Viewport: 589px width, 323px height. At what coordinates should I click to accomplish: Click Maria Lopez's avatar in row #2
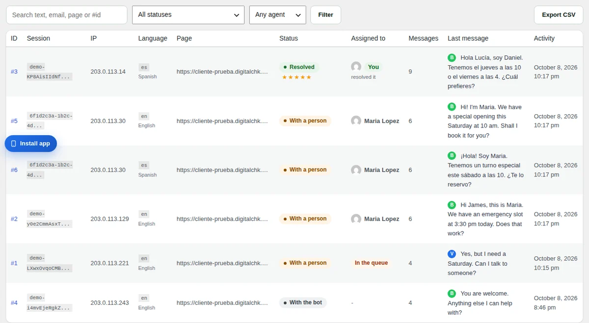click(x=356, y=219)
